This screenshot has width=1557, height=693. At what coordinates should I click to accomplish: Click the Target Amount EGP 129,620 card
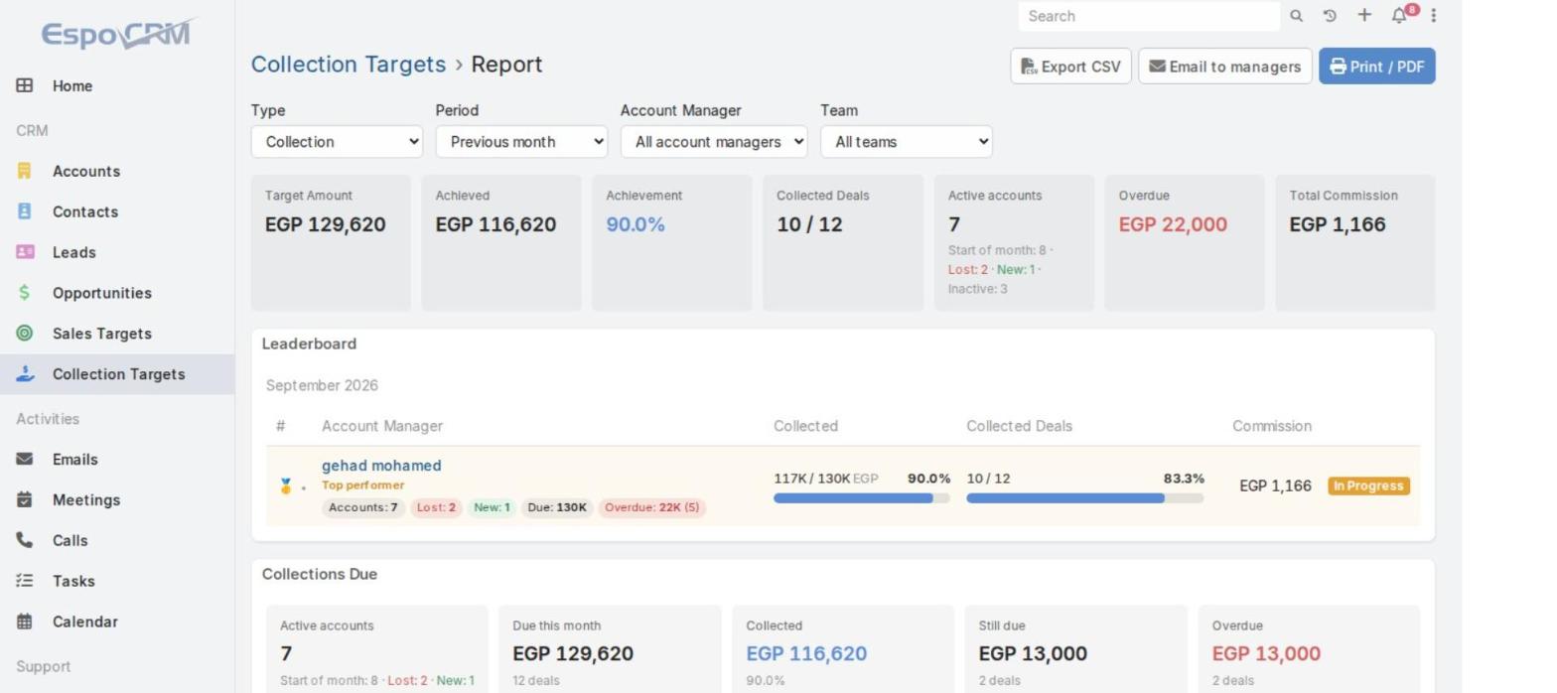pyautogui.click(x=331, y=243)
